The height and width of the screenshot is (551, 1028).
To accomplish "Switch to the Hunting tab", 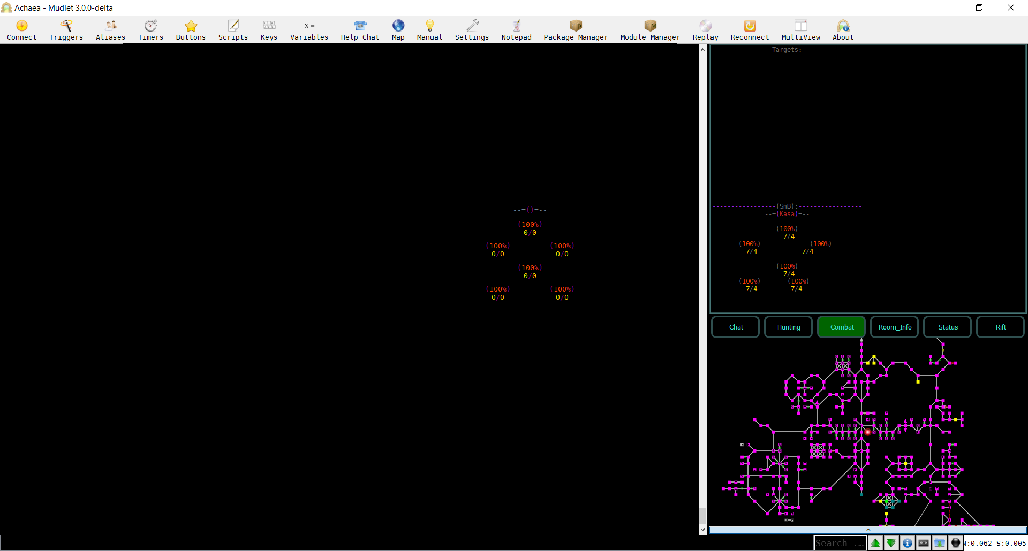I will coord(789,327).
